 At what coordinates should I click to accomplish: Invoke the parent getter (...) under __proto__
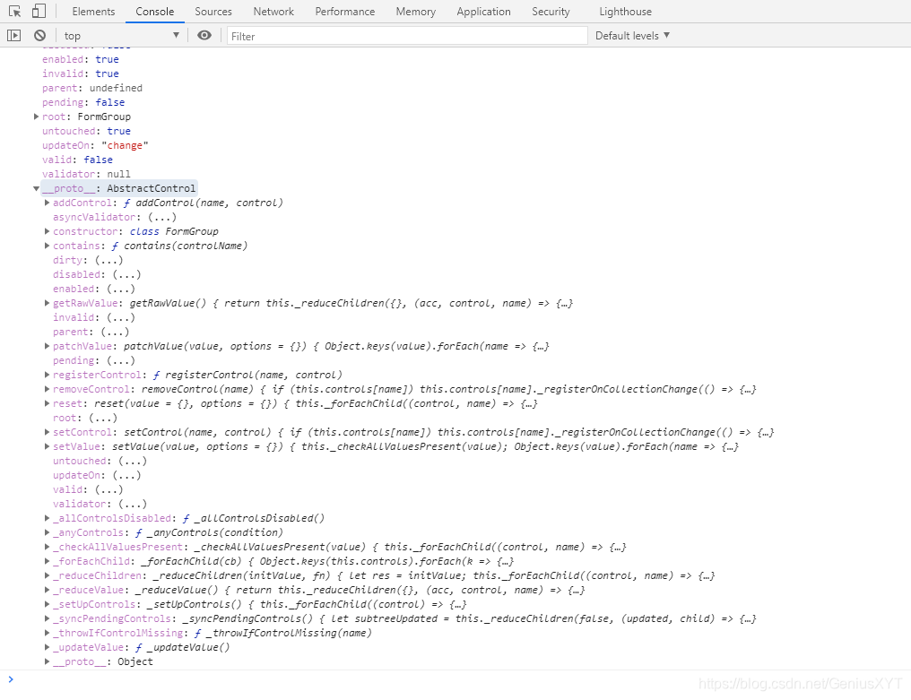tap(115, 332)
